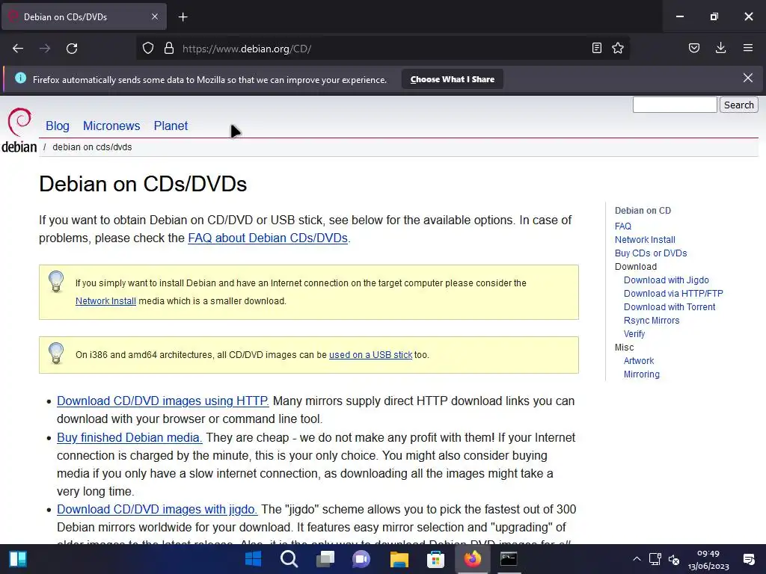The width and height of the screenshot is (766, 574).
Task: Open the Planet link
Action: [171, 126]
